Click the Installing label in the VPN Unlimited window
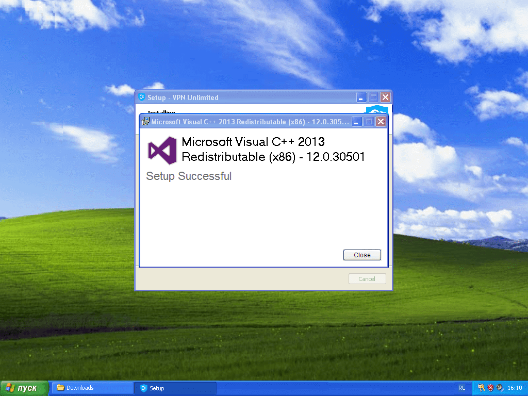 tap(161, 113)
